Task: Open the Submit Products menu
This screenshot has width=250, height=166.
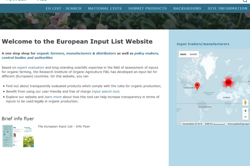Action: (x=147, y=8)
